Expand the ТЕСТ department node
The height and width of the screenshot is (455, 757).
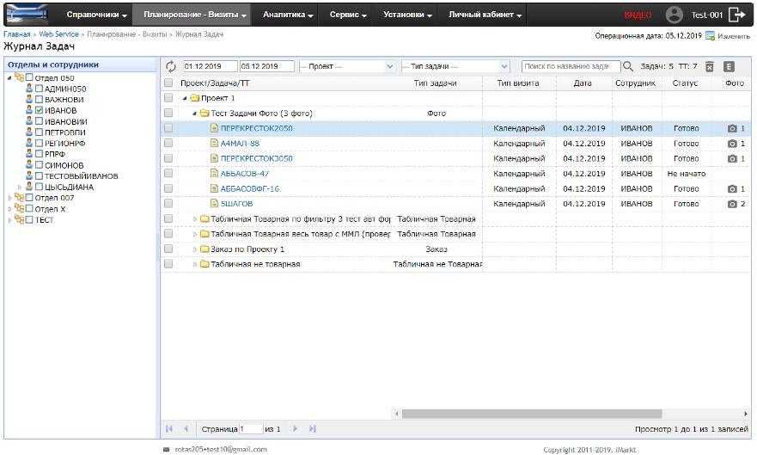(9, 220)
